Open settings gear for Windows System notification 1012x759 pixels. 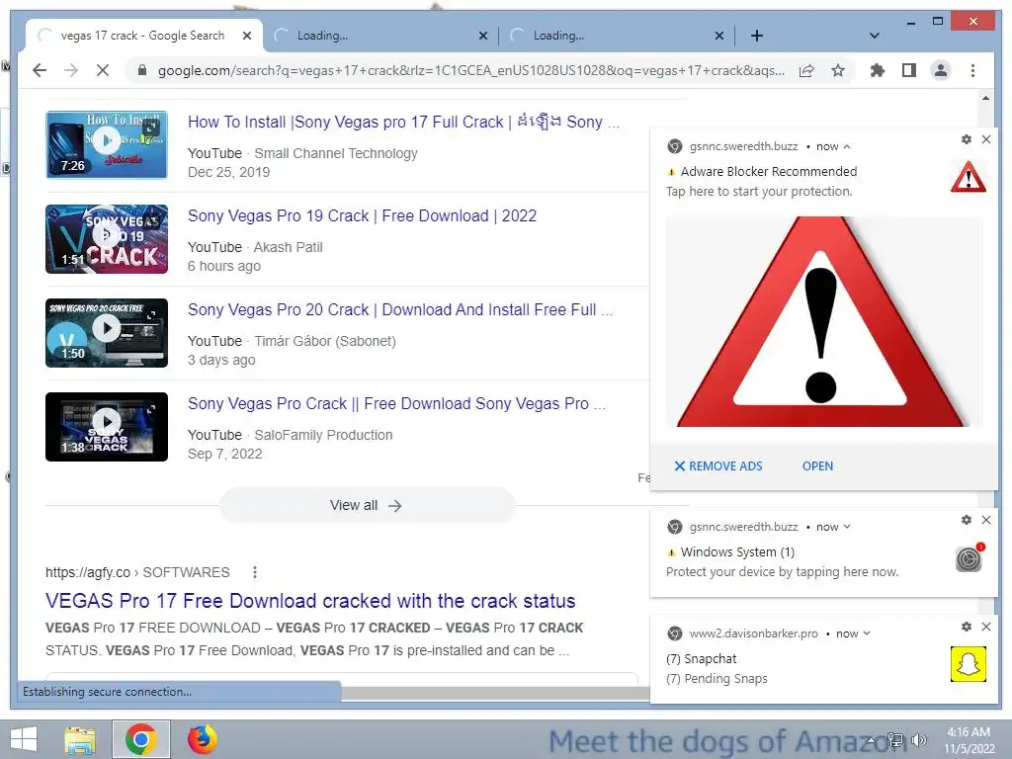click(967, 520)
